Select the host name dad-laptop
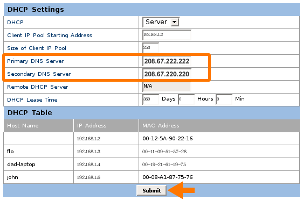This screenshot has width=303, height=200. pyautogui.click(x=21, y=165)
